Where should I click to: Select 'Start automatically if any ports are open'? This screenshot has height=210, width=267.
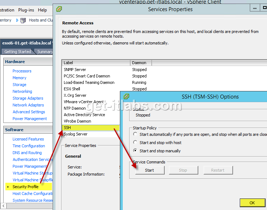(135, 134)
